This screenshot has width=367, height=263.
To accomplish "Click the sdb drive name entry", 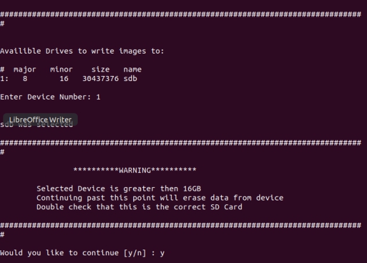I will 131,79.
